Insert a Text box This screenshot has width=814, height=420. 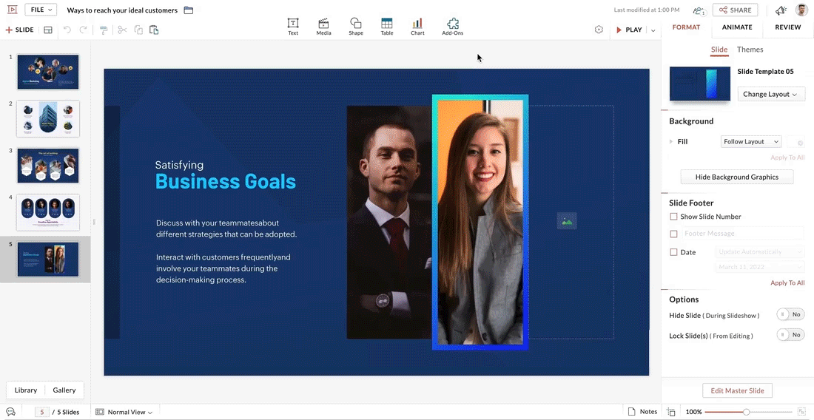(x=293, y=27)
